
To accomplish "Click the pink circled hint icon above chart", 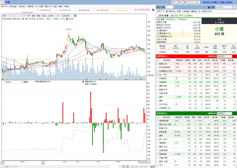I will 135,10.
